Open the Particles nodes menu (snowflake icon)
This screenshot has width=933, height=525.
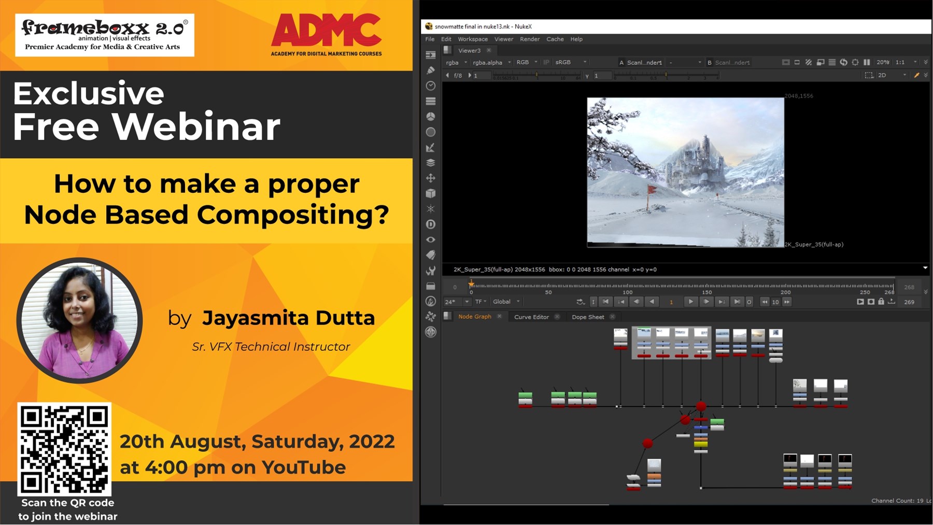pos(430,209)
